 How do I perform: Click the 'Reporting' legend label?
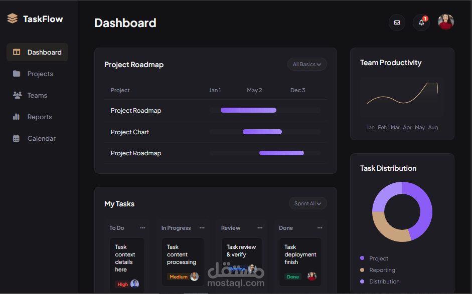coord(382,270)
